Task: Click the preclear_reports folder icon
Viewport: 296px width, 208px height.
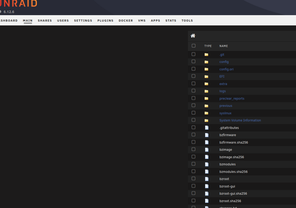Action: click(x=206, y=99)
